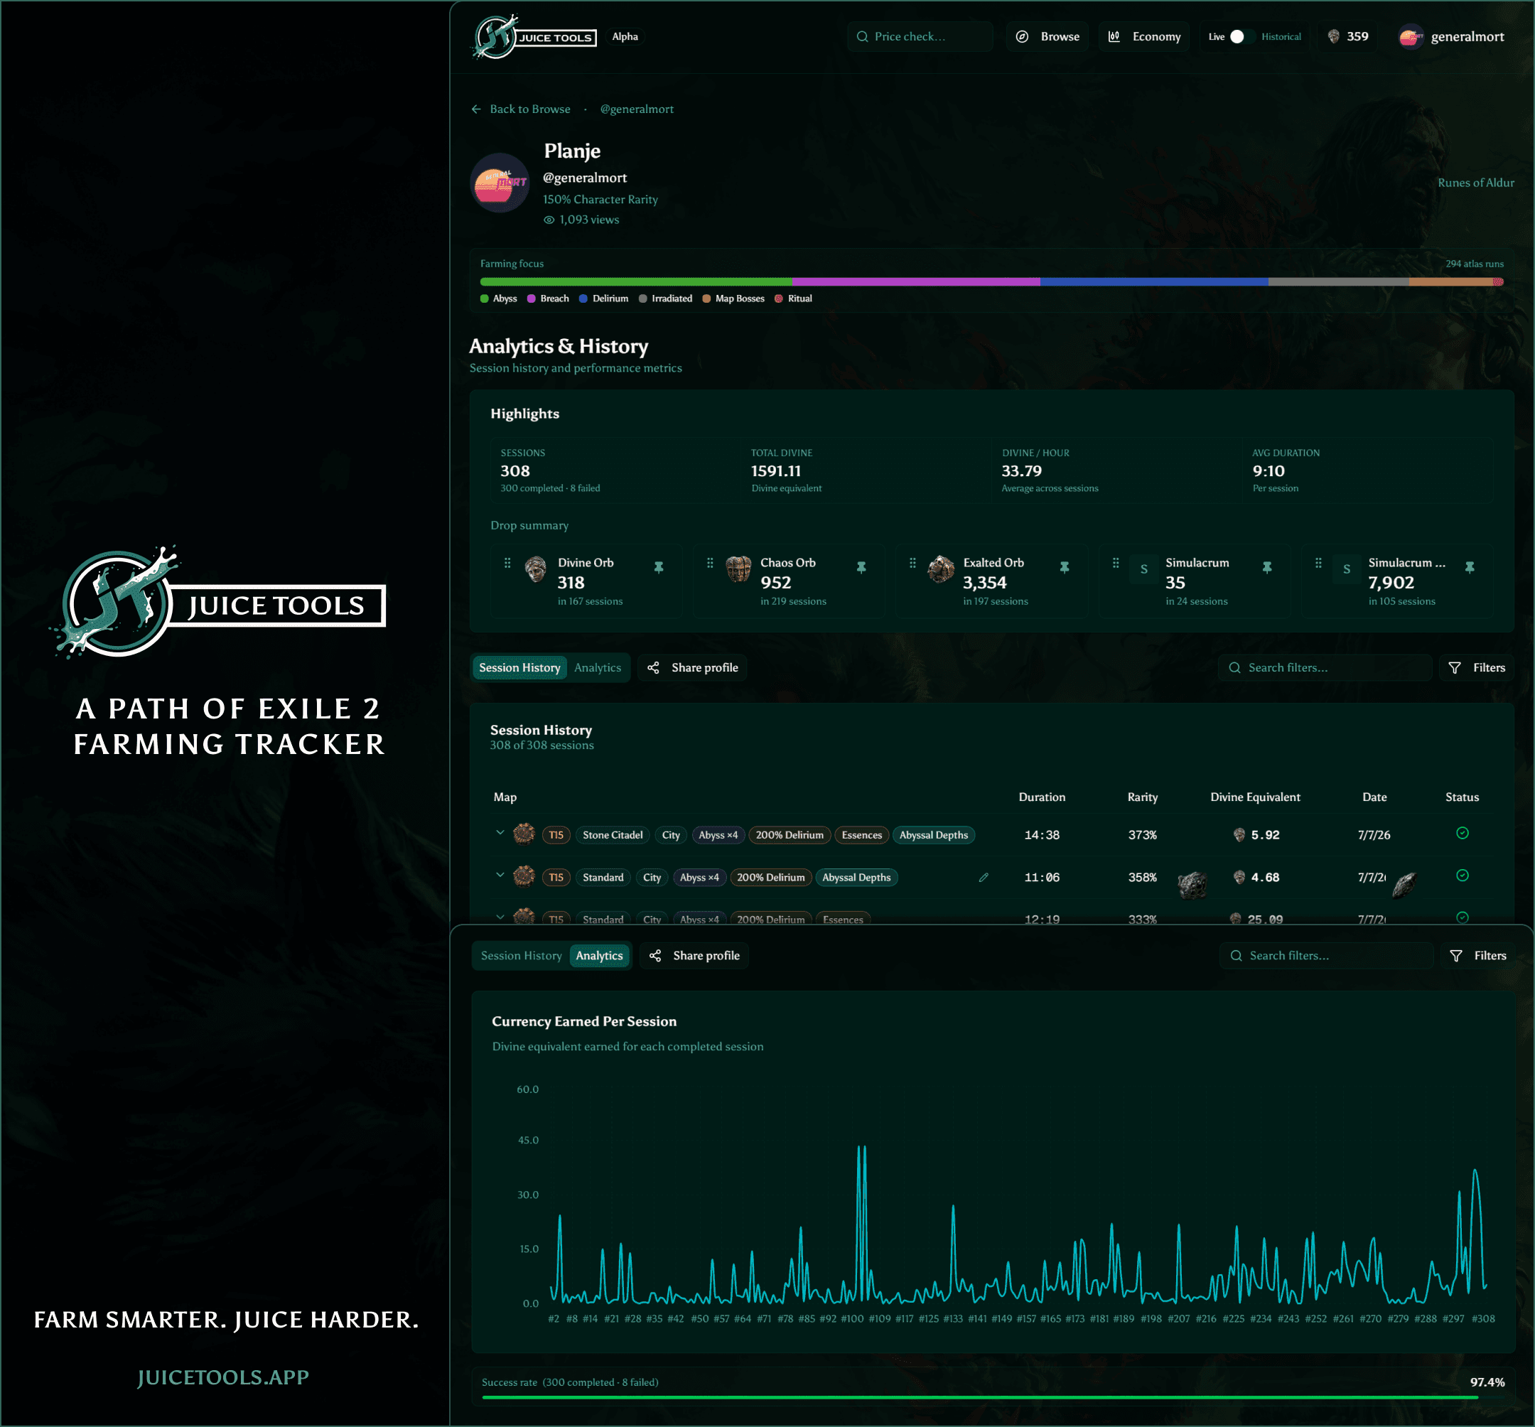Viewport: 1535px width, 1427px height.
Task: Focus the Price check search field
Action: tap(920, 36)
